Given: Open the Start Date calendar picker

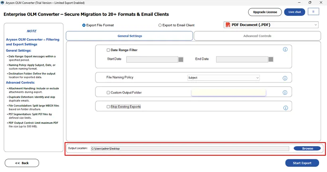Looking at the screenshot, I should [x=181, y=59].
